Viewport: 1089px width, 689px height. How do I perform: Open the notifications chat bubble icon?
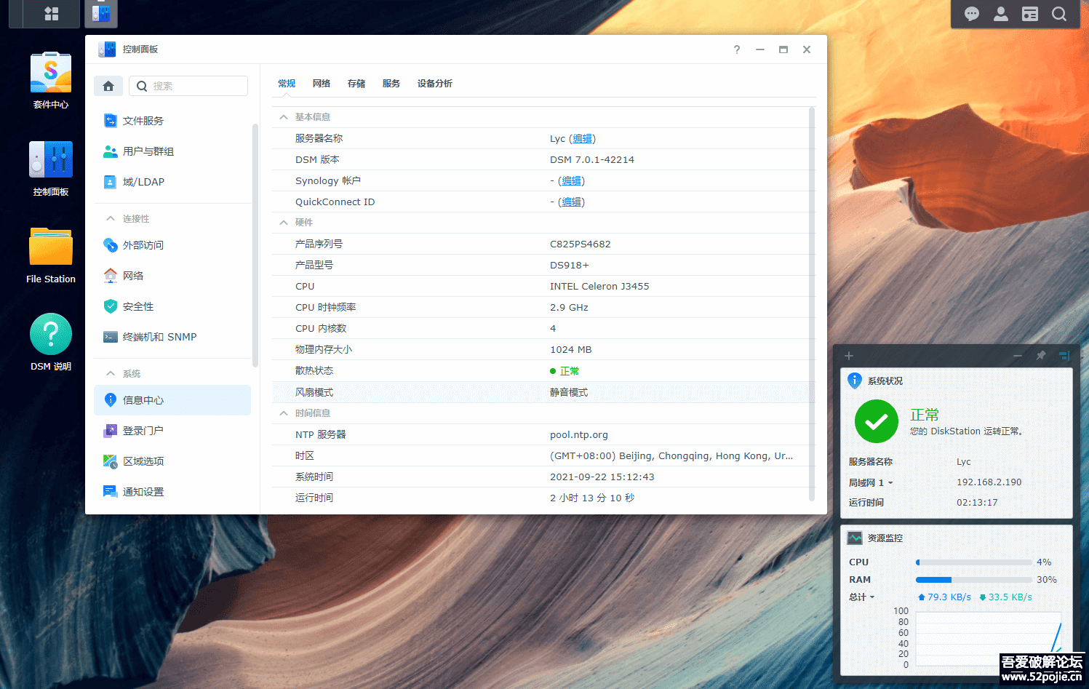[x=972, y=14]
